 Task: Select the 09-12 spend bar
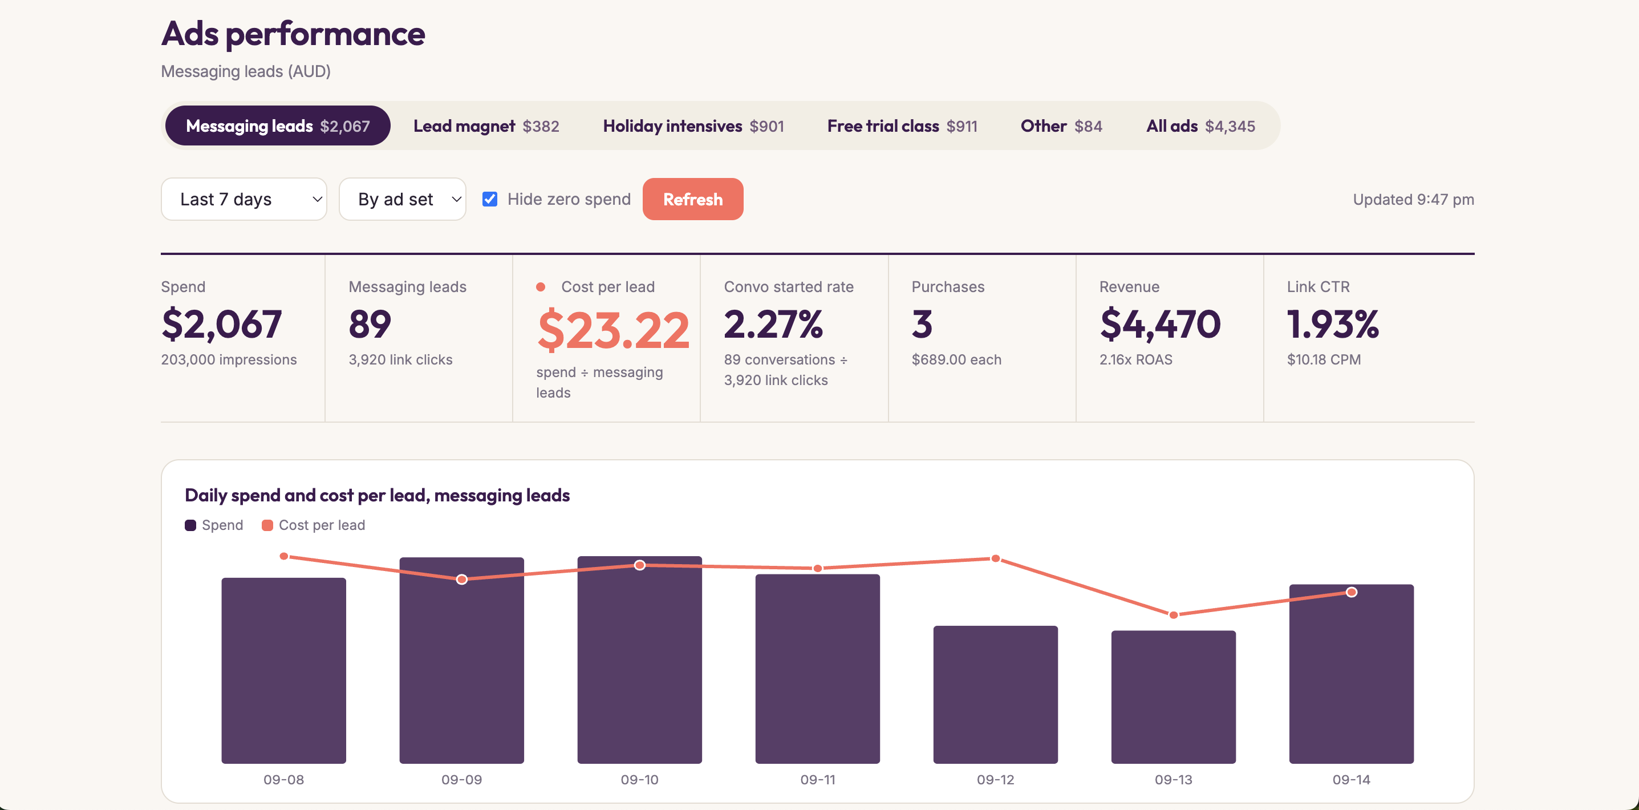(995, 695)
